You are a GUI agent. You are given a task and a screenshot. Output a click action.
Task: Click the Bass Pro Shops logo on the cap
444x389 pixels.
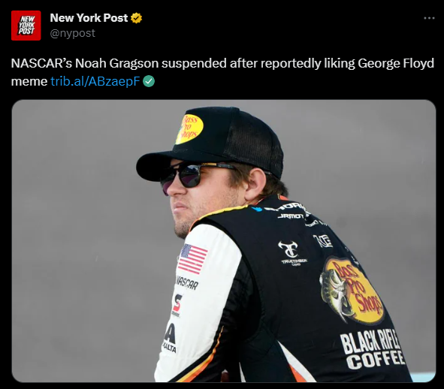(x=189, y=129)
